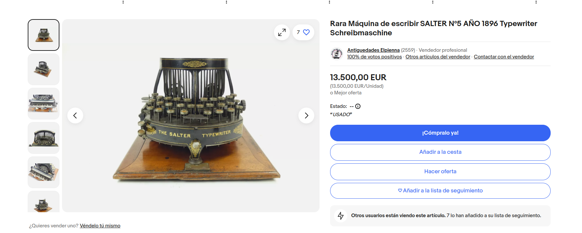
Task: Show the third thumbnail photo
Action: click(44, 104)
